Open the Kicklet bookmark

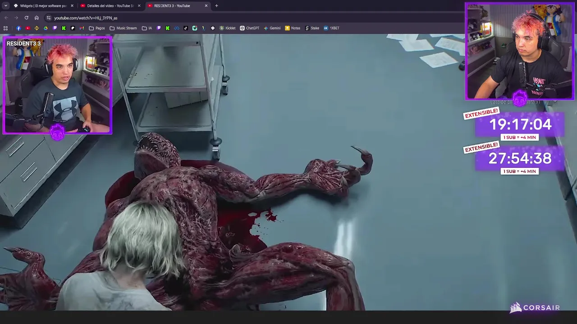(x=227, y=28)
